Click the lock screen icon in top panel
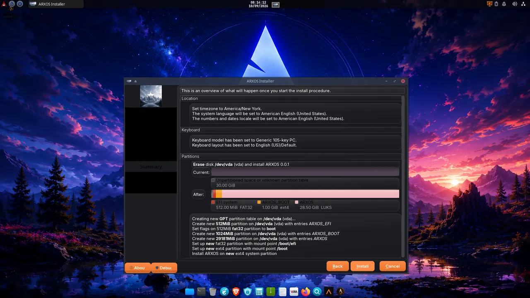This screenshot has height=298, width=530. [12, 4]
